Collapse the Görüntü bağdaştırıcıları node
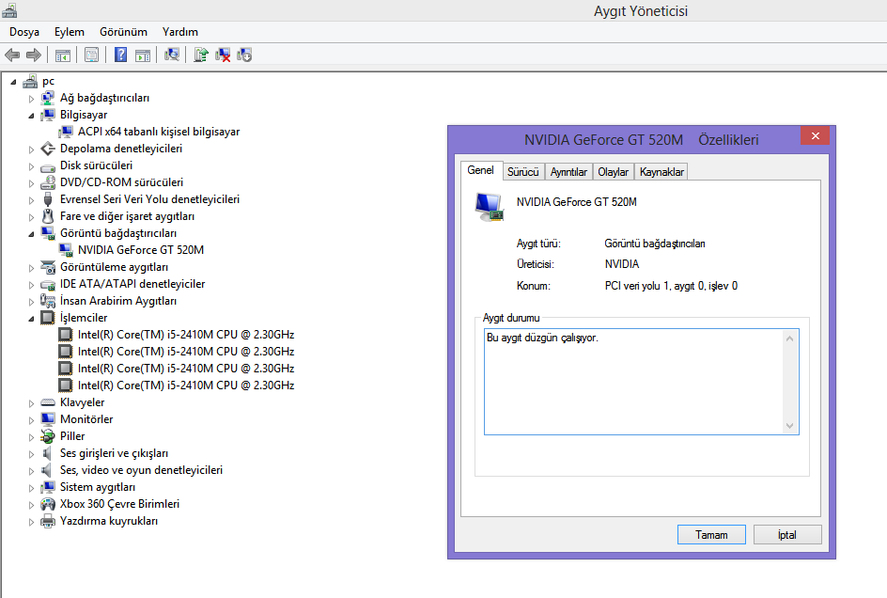Viewport: 887px width, 598px height. click(31, 234)
